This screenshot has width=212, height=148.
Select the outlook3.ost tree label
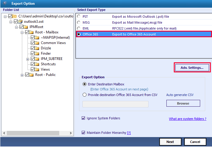coord(34,22)
